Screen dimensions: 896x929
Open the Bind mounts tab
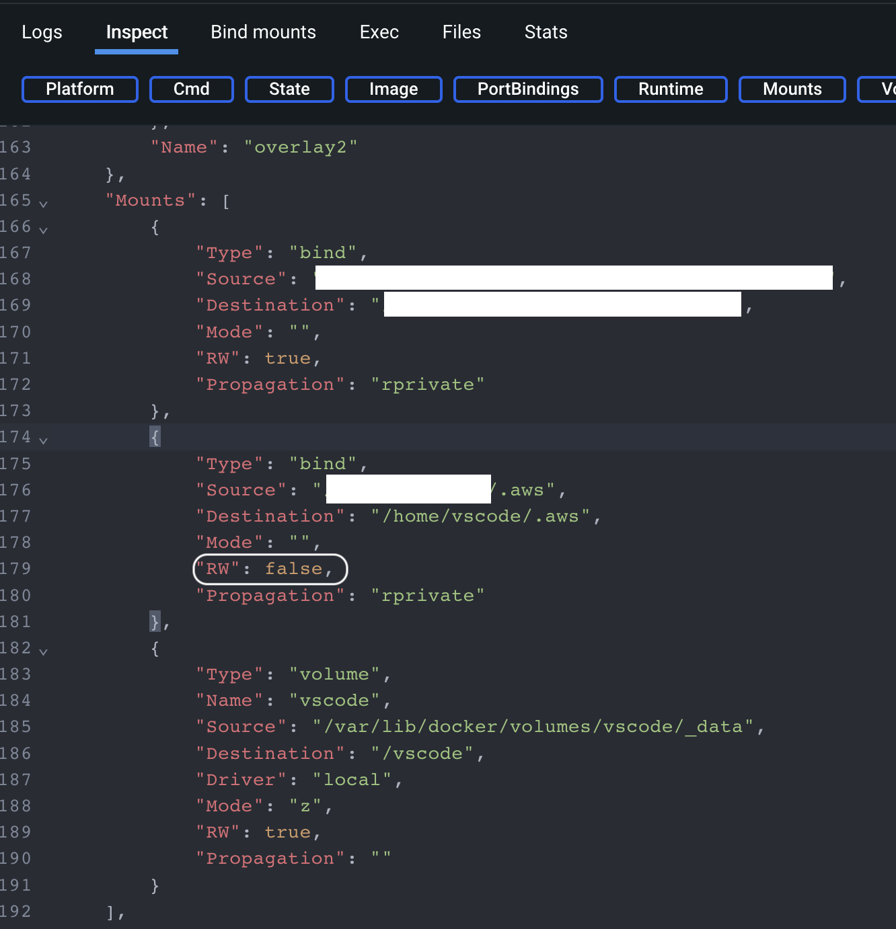pyautogui.click(x=263, y=32)
